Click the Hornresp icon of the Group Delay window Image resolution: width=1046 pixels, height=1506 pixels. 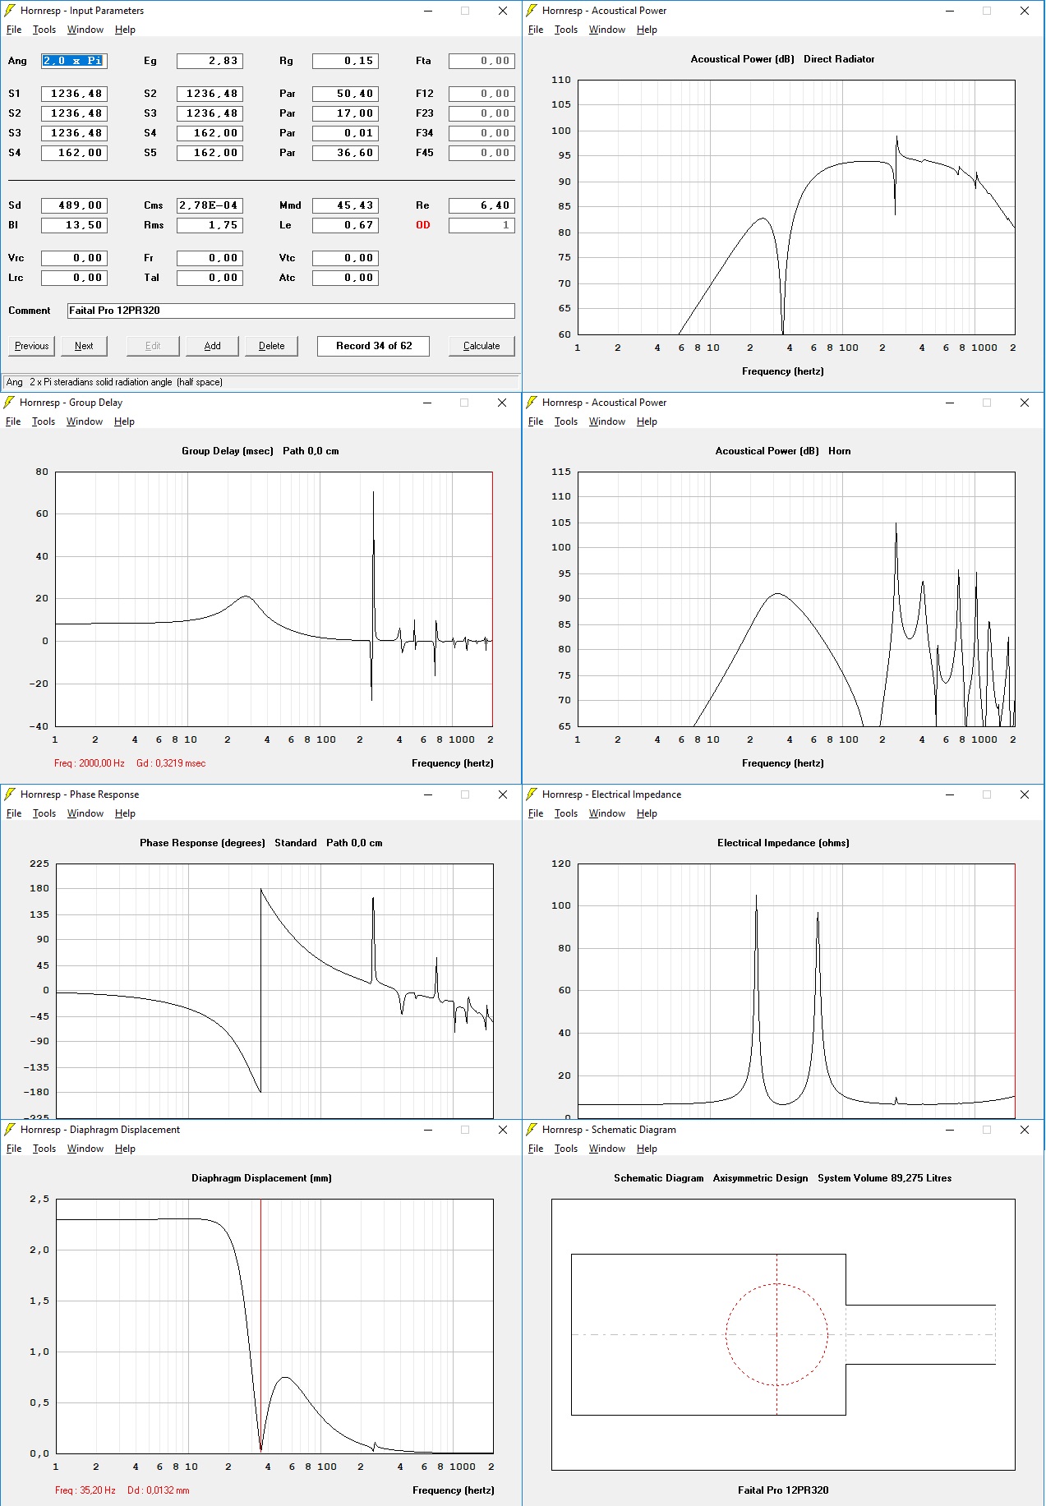[x=10, y=403]
